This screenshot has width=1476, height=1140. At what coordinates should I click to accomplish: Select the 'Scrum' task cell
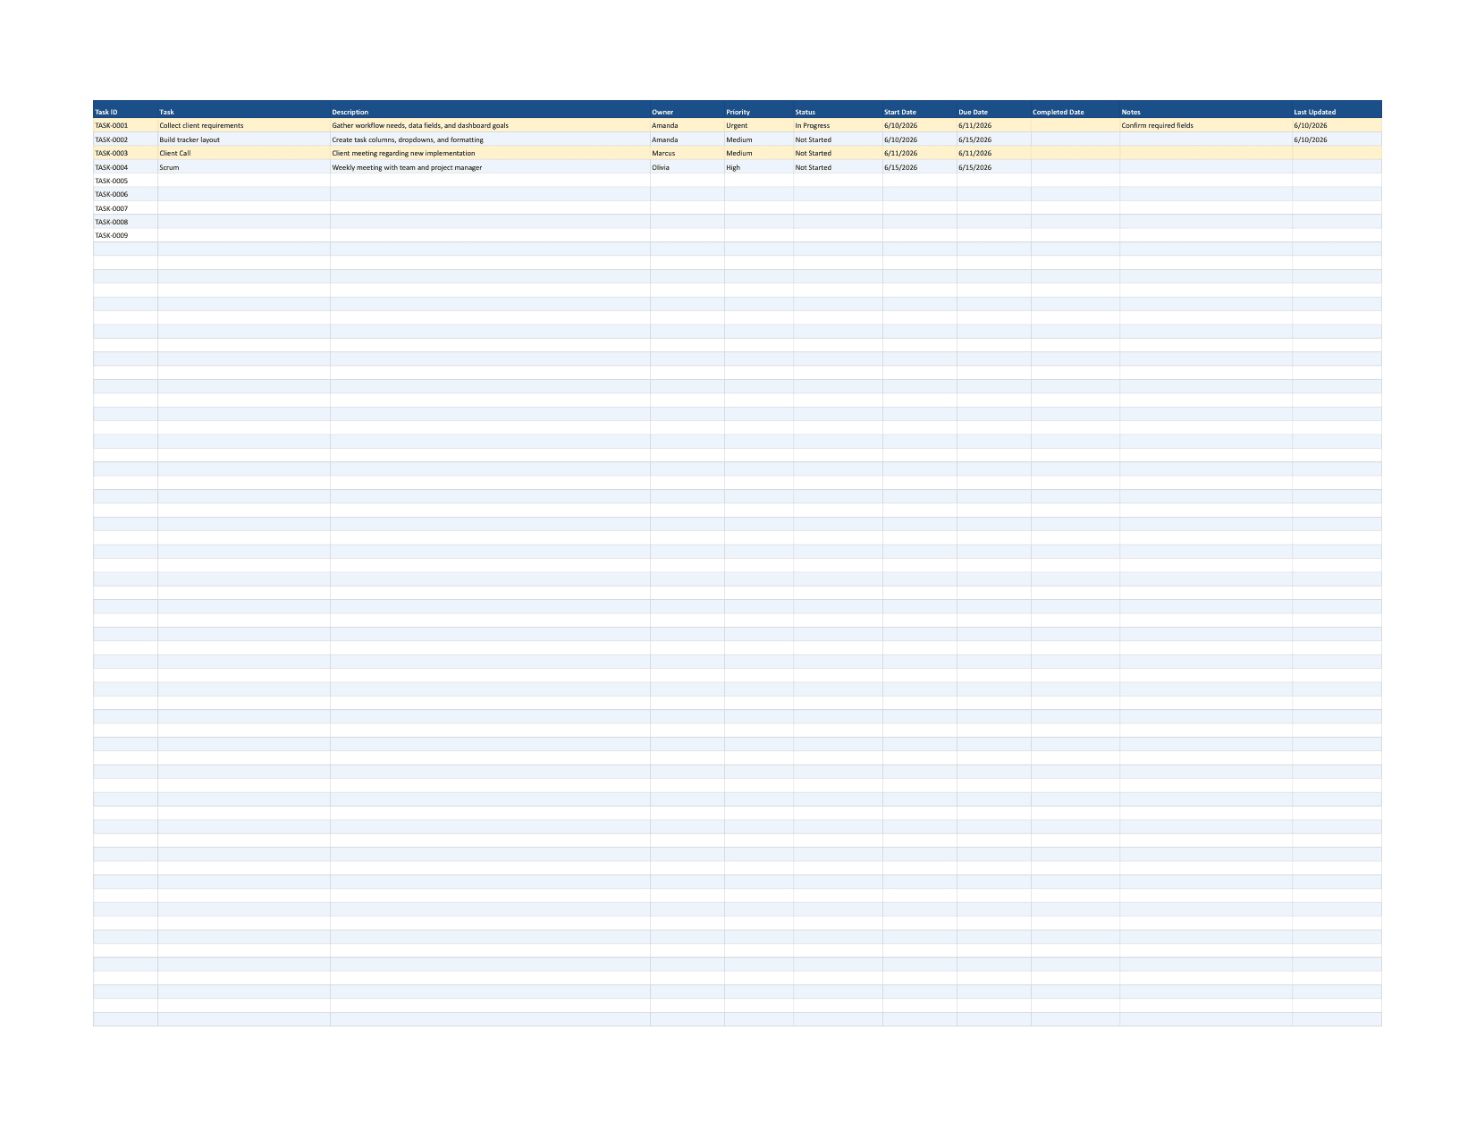pyautogui.click(x=244, y=167)
